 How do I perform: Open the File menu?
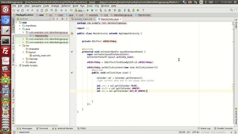tap(14, 6)
